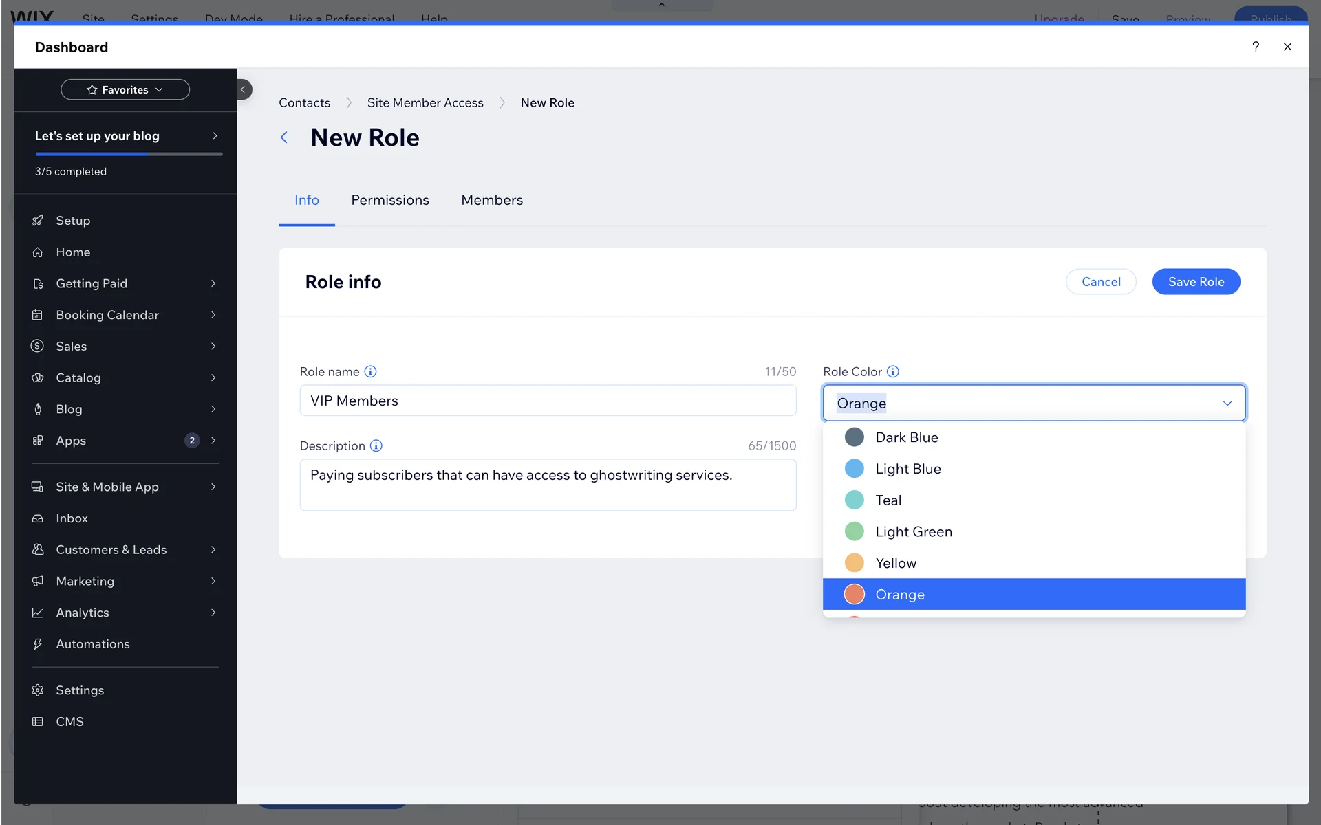Collapse the Role Color dropdown
The image size is (1321, 825).
pos(1227,403)
